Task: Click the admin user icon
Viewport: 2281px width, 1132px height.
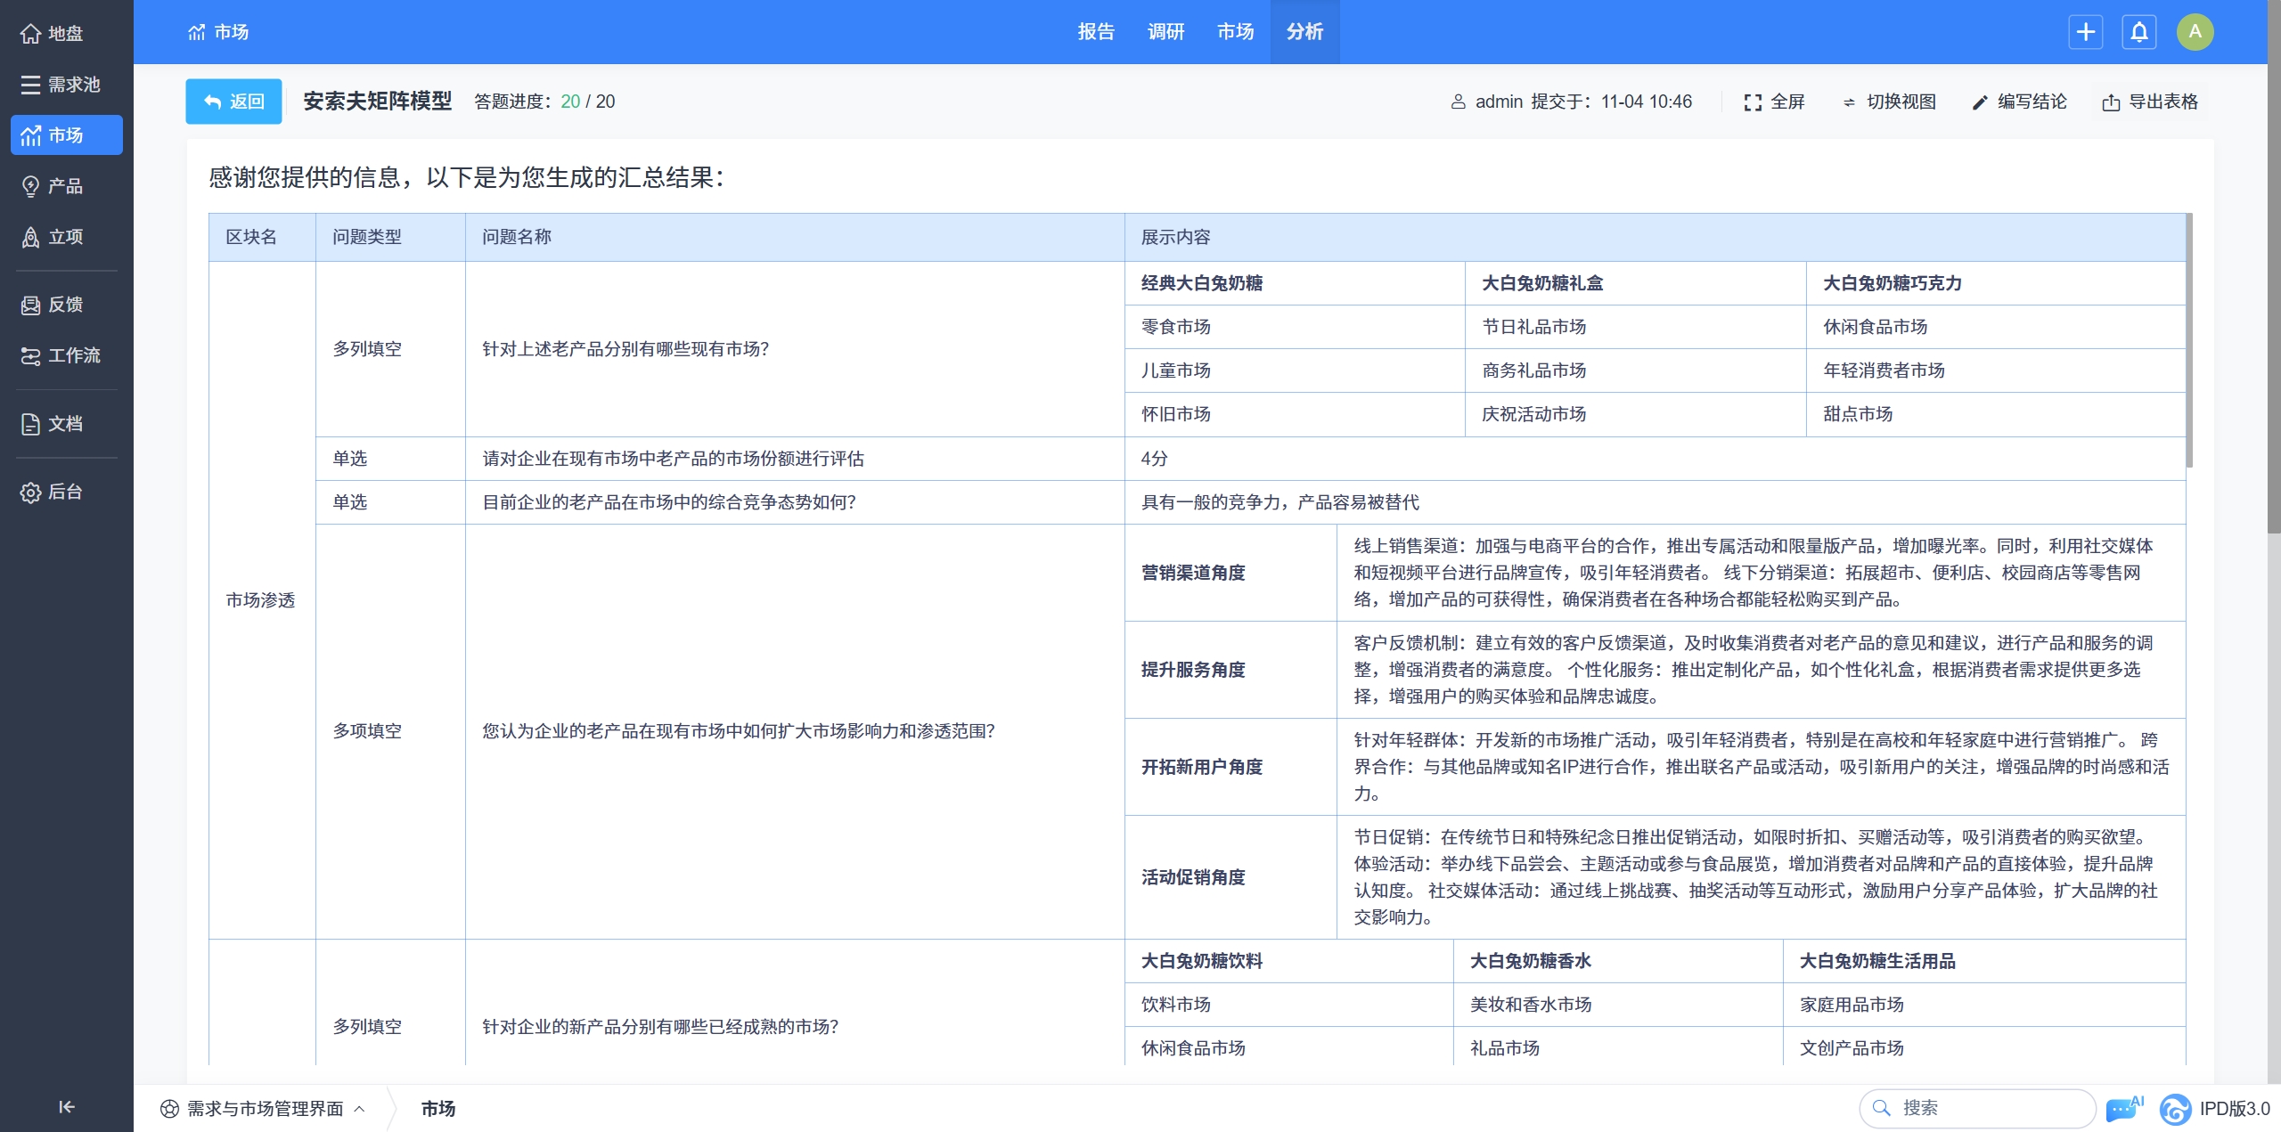Action: click(x=1459, y=102)
